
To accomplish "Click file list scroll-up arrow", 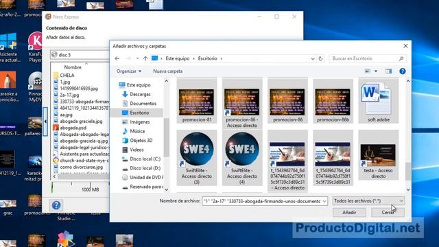I will tap(408, 81).
